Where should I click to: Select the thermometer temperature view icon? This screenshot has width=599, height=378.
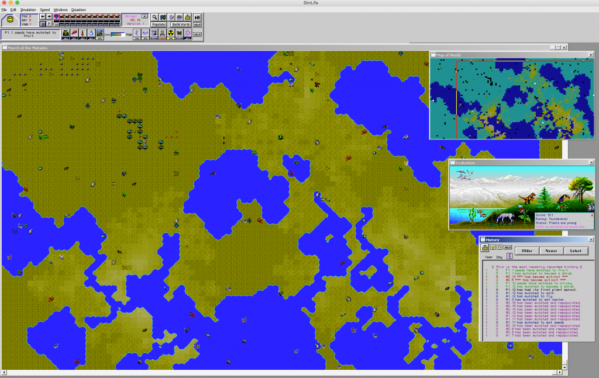pyautogui.click(x=82, y=33)
